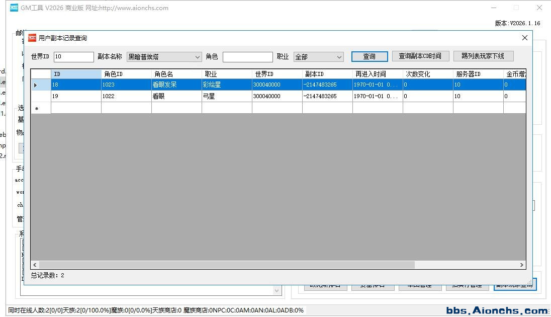Click the 副本ID column header
This screenshot has width=551, height=317.
327,74
